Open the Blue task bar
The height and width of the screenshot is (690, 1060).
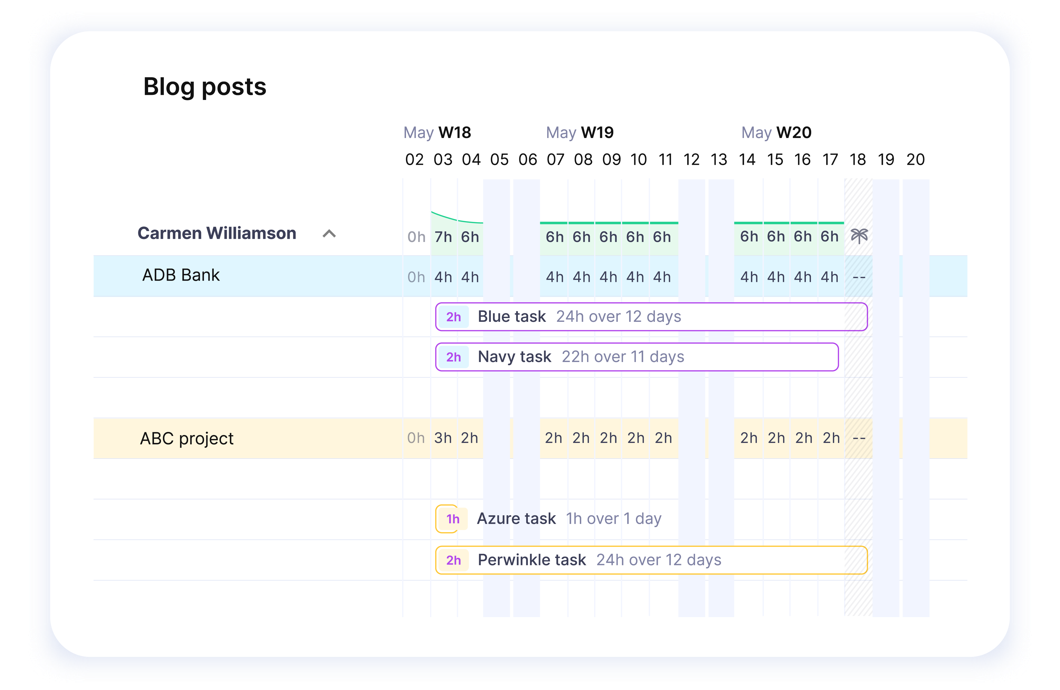(651, 316)
